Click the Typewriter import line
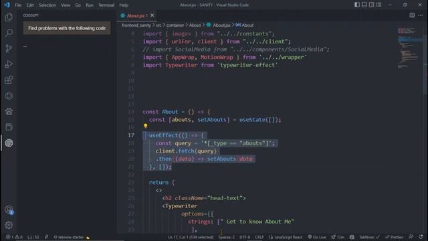The width and height of the screenshot is (428, 241). pos(210,65)
